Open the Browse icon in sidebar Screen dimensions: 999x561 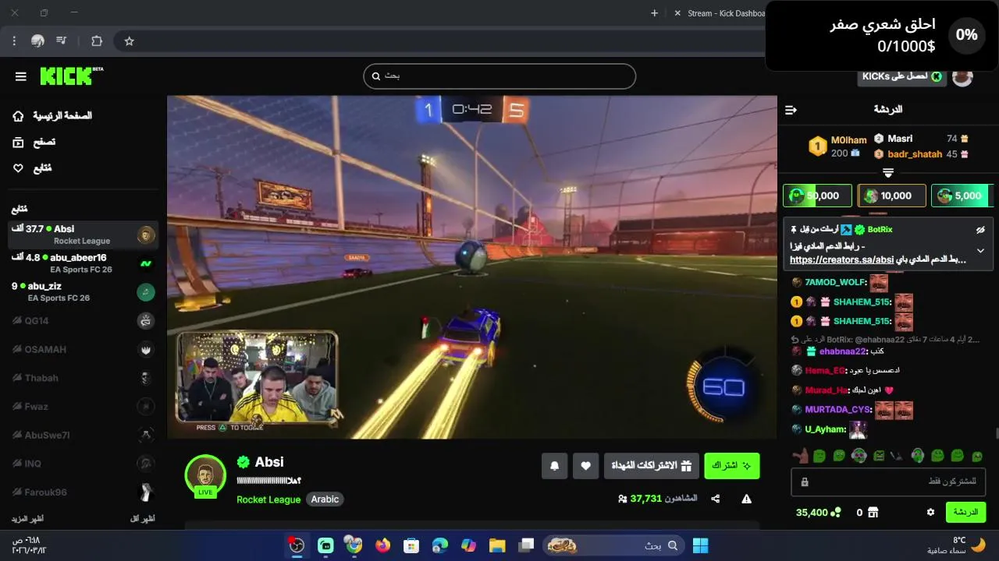[19, 142]
